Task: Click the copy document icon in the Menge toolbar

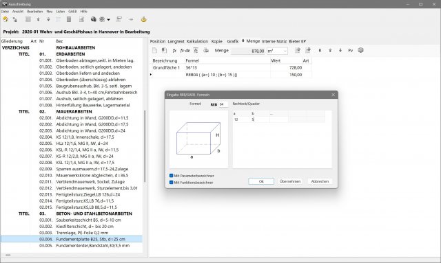Action: [x=164, y=50]
